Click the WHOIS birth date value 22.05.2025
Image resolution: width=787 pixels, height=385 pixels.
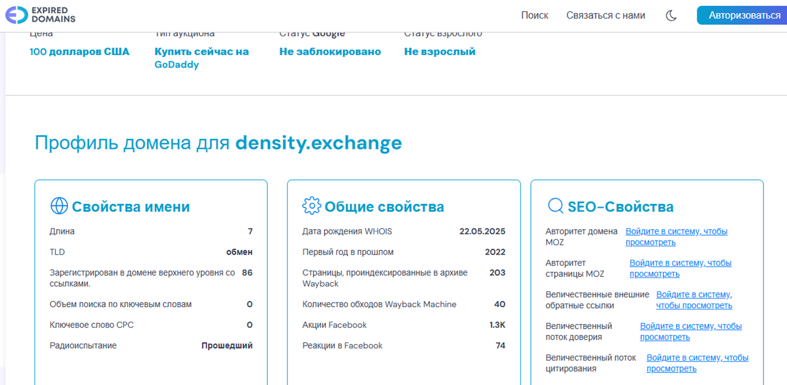tap(482, 231)
